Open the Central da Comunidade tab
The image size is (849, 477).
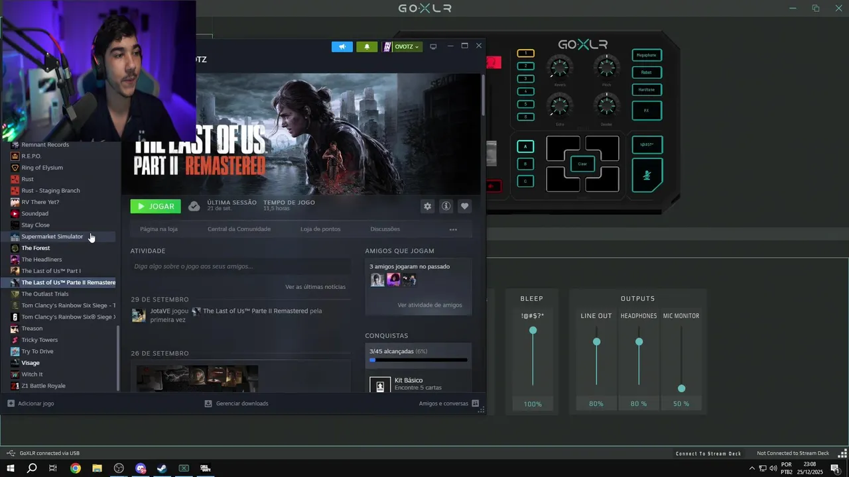click(239, 229)
